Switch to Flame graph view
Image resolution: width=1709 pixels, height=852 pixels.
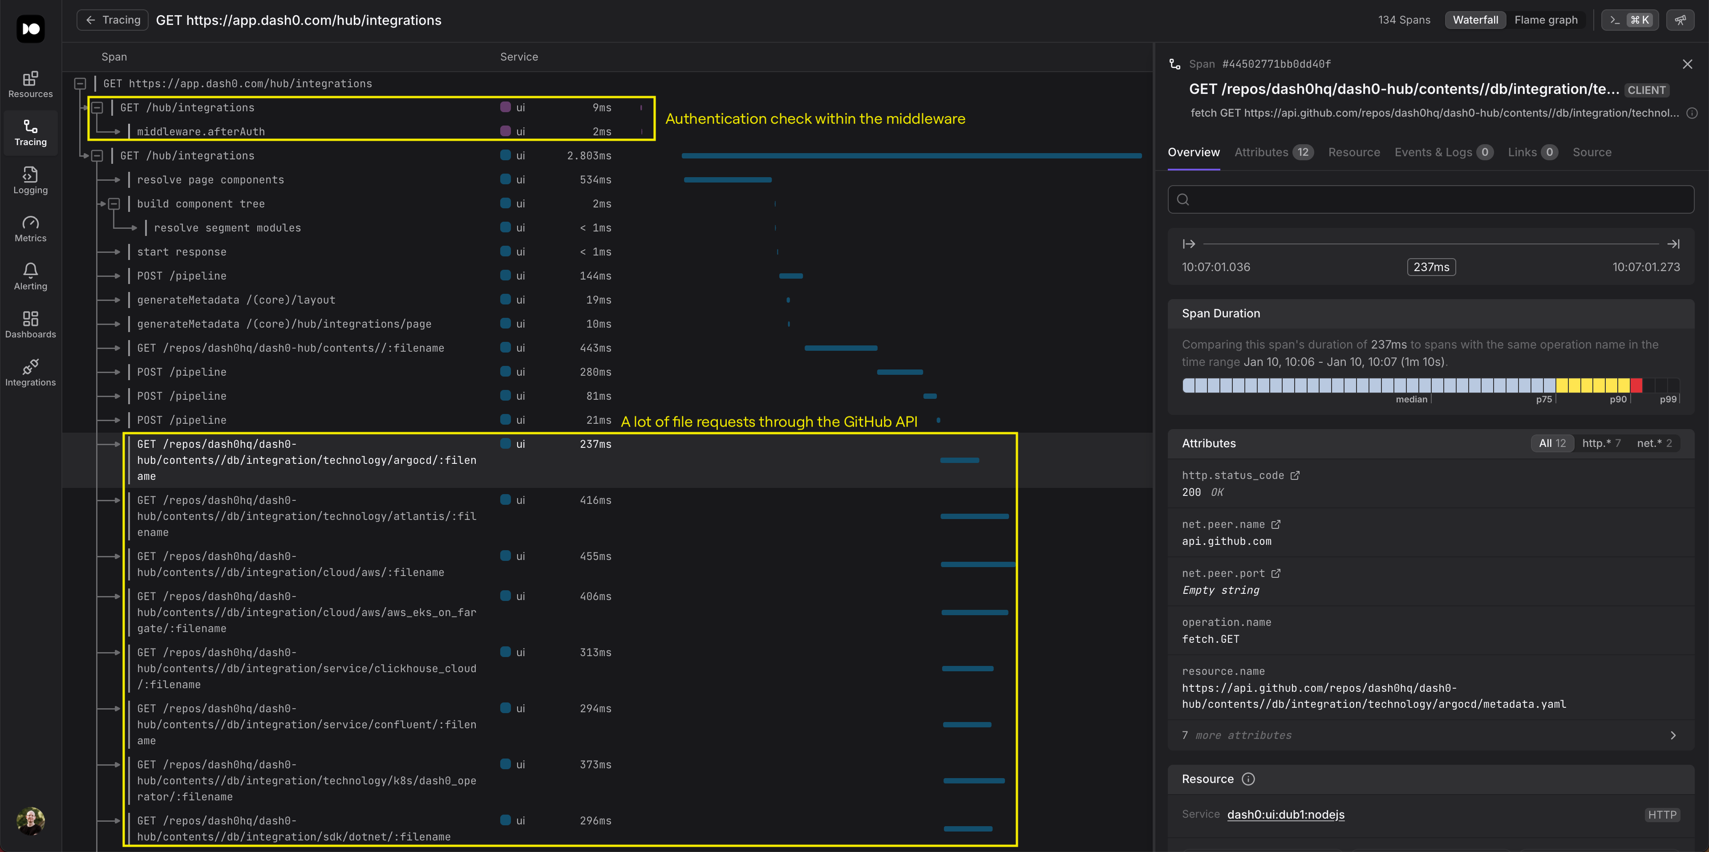point(1546,20)
